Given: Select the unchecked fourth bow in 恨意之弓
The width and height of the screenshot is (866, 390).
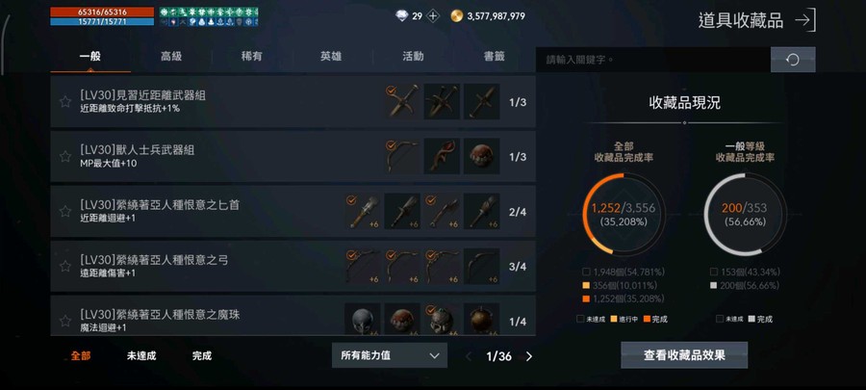Looking at the screenshot, I should pyautogui.click(x=482, y=267).
